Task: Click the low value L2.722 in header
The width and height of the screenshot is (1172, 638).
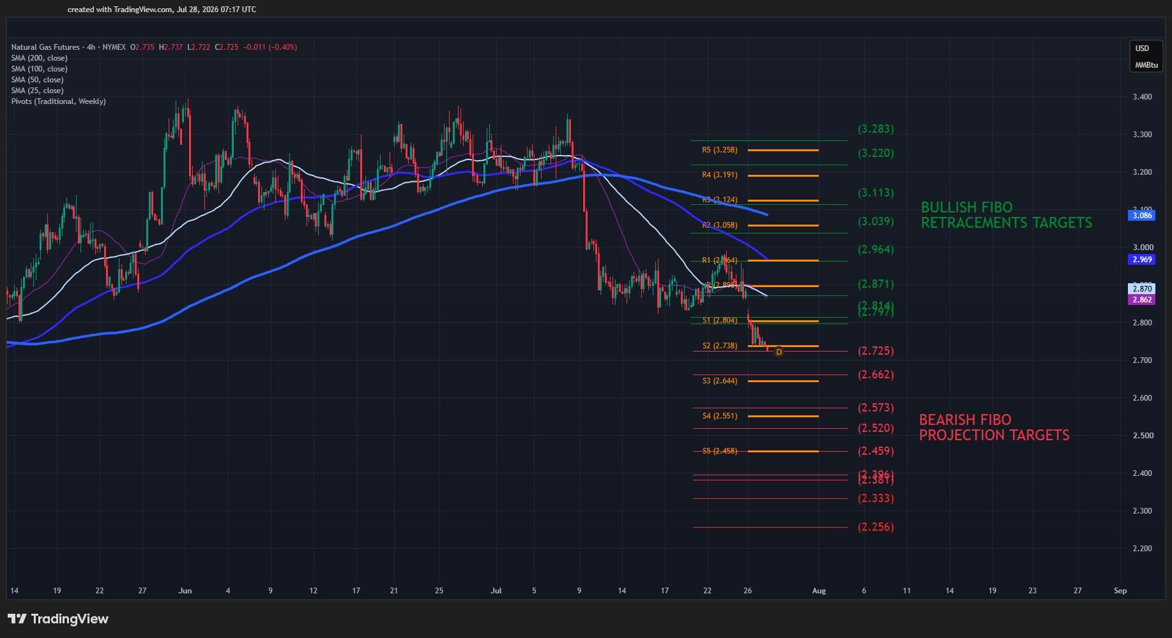Action: [x=199, y=47]
